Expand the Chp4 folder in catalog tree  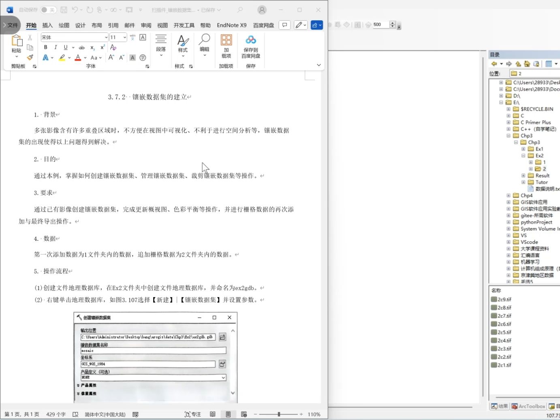pyautogui.click(x=509, y=195)
